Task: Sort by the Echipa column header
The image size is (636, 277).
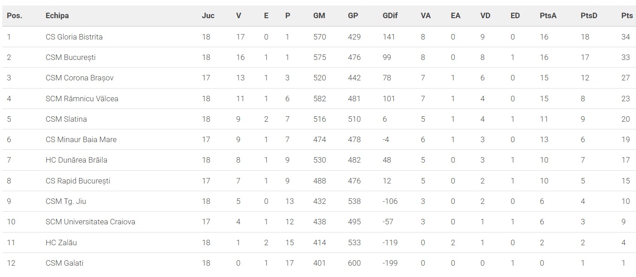Action: (57, 15)
